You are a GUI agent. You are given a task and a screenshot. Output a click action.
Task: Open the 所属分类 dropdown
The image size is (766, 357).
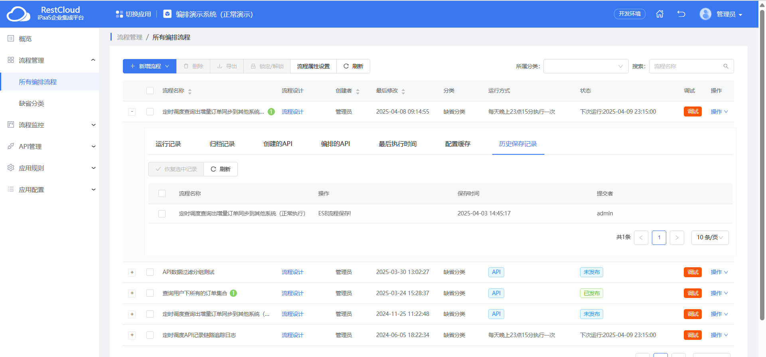(586, 66)
